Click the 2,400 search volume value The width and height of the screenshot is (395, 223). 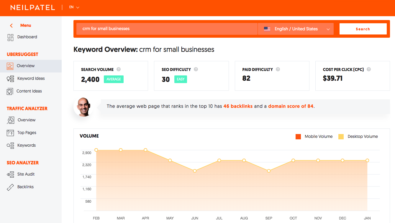coord(90,79)
